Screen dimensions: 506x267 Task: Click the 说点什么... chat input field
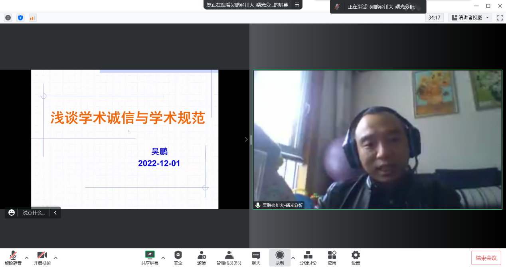pyautogui.click(x=34, y=213)
